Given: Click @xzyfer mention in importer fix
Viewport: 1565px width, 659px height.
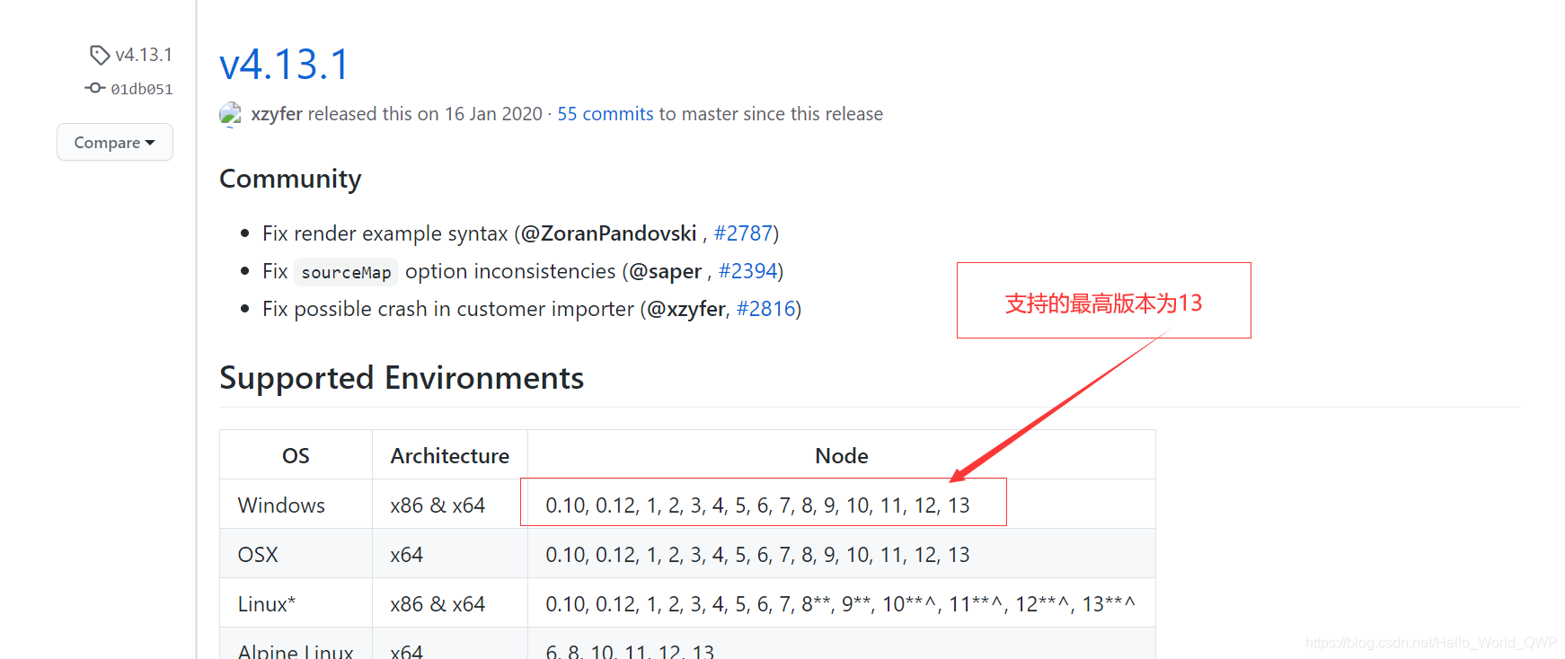Looking at the screenshot, I should point(685,309).
